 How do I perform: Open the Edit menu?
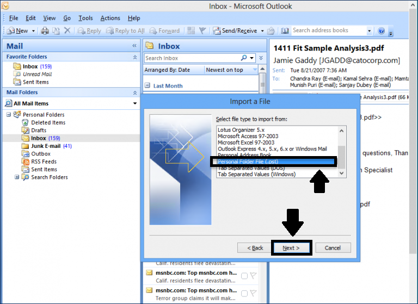tap(30, 18)
